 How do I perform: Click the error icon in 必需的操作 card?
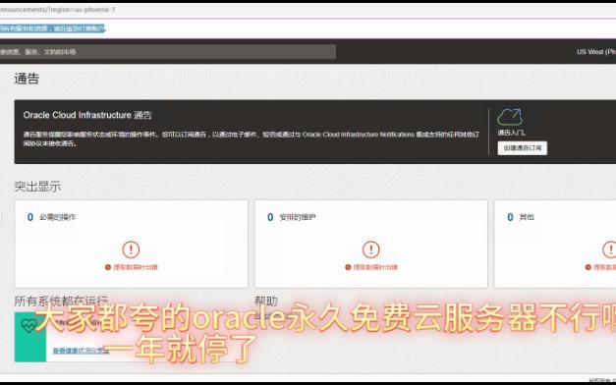[x=131, y=249]
